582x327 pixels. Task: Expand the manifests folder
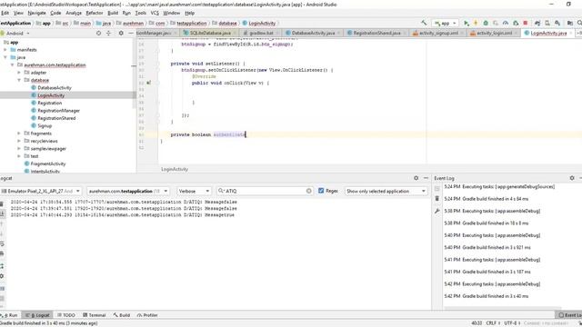(x=5, y=50)
